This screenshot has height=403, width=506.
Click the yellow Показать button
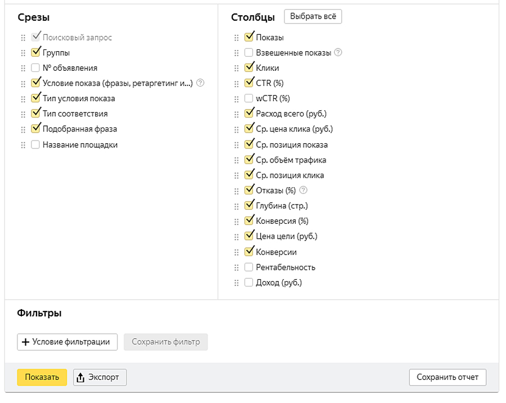[42, 377]
